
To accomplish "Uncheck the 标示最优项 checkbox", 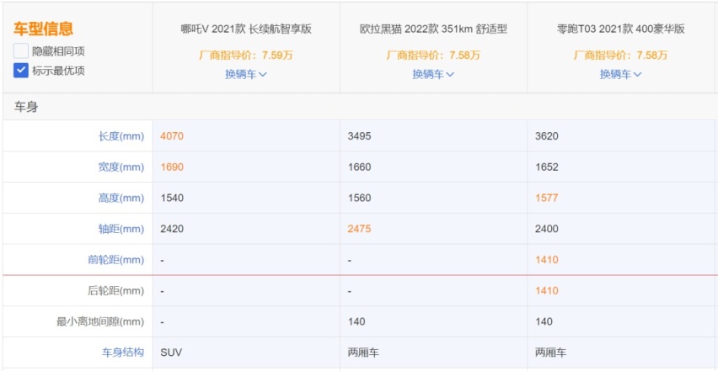I will click(21, 71).
